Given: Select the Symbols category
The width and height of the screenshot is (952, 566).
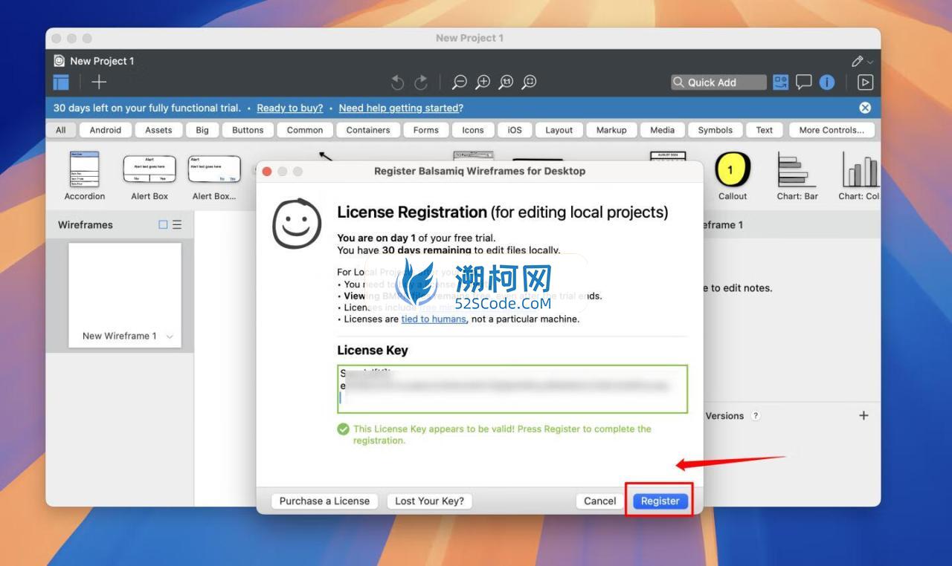Looking at the screenshot, I should 715,130.
